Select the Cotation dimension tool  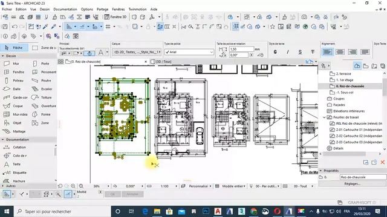[x=15, y=147]
